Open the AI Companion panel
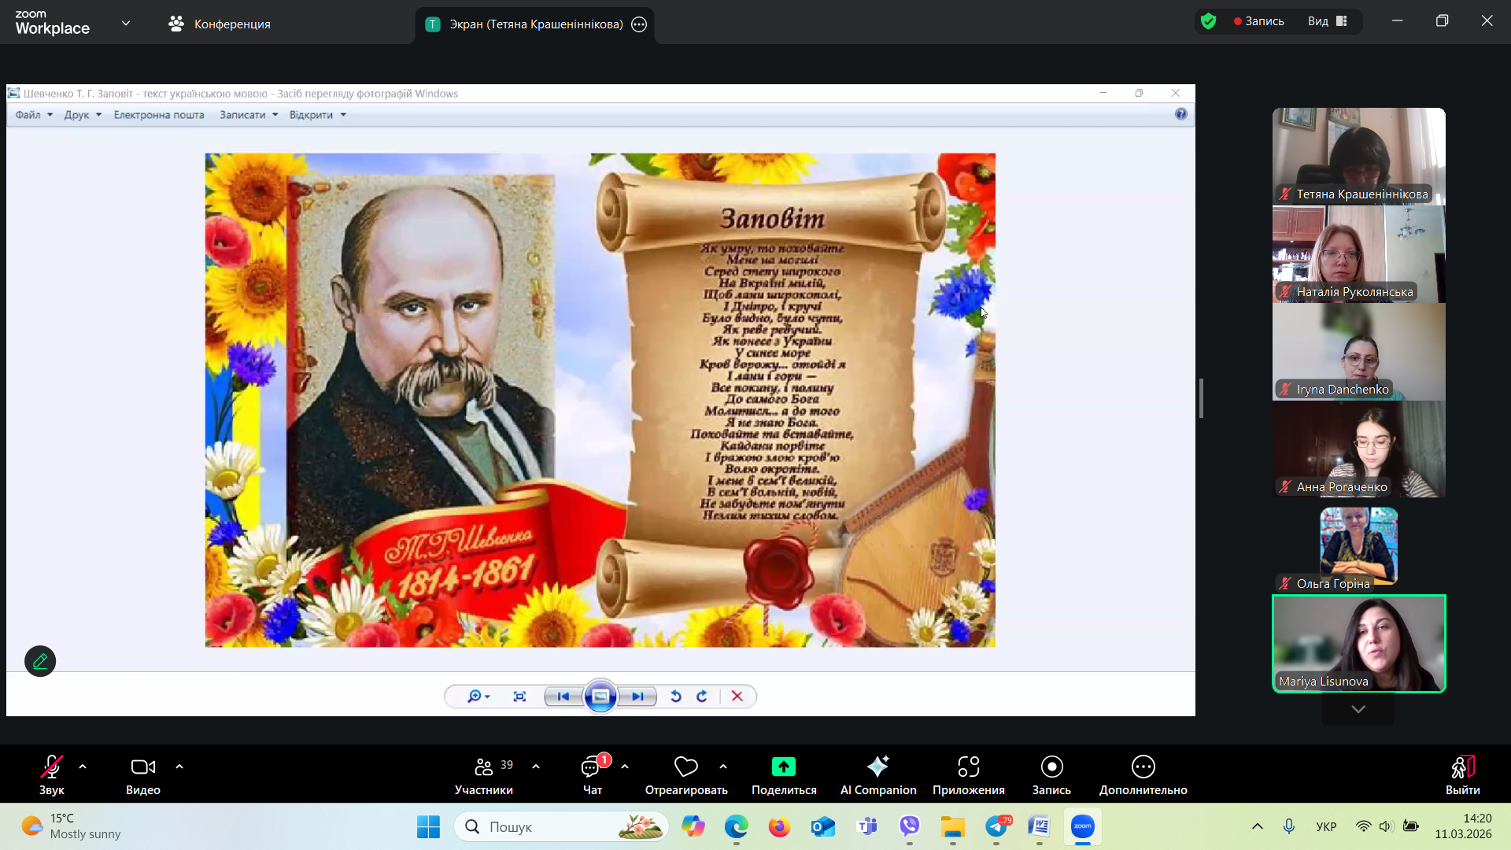 pyautogui.click(x=877, y=767)
